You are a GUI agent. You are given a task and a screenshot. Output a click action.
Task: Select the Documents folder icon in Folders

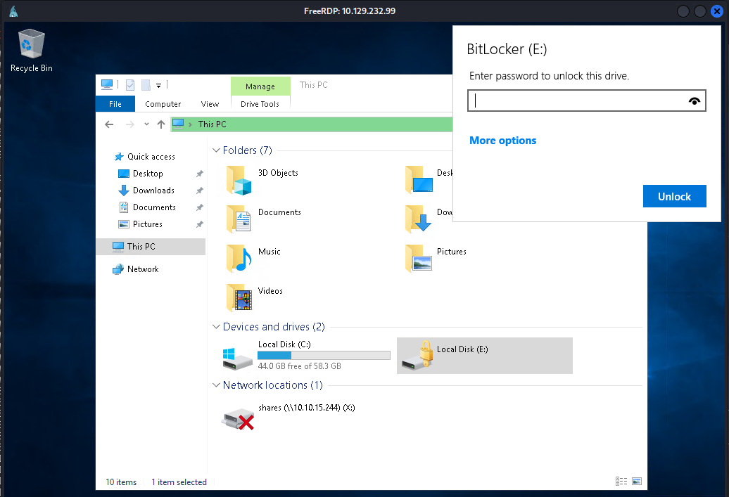239,219
